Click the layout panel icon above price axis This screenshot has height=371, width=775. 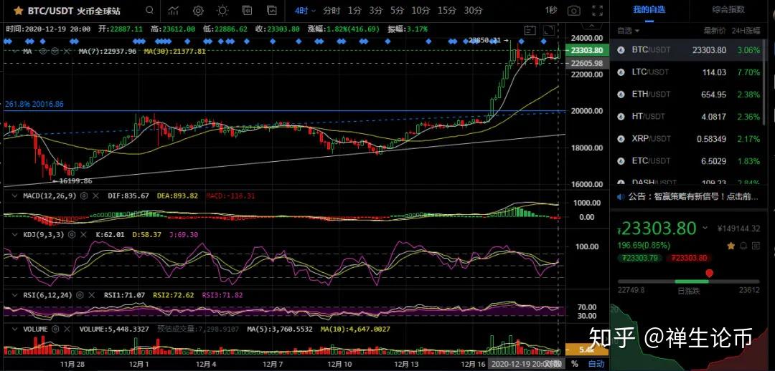[530, 30]
